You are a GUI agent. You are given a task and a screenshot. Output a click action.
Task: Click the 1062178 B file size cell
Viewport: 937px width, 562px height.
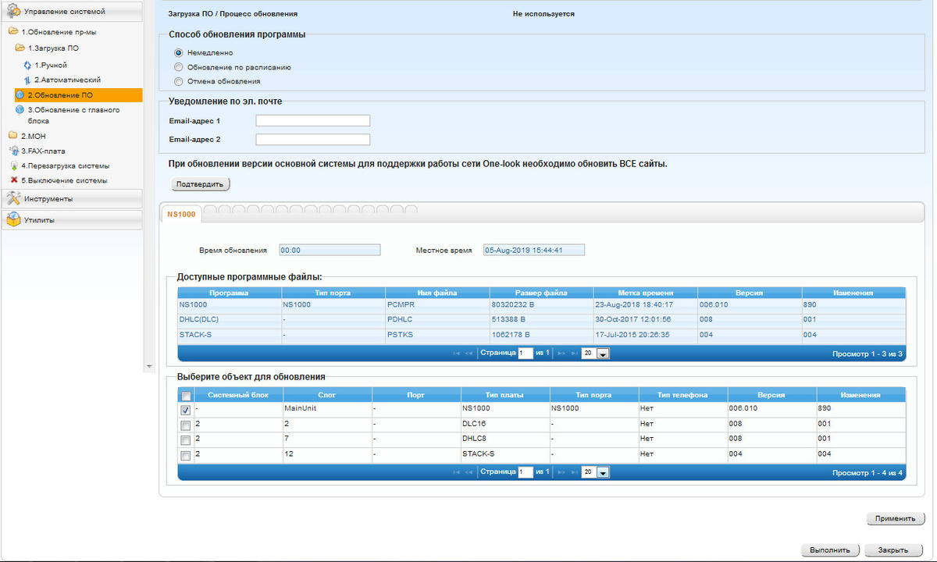click(x=542, y=335)
